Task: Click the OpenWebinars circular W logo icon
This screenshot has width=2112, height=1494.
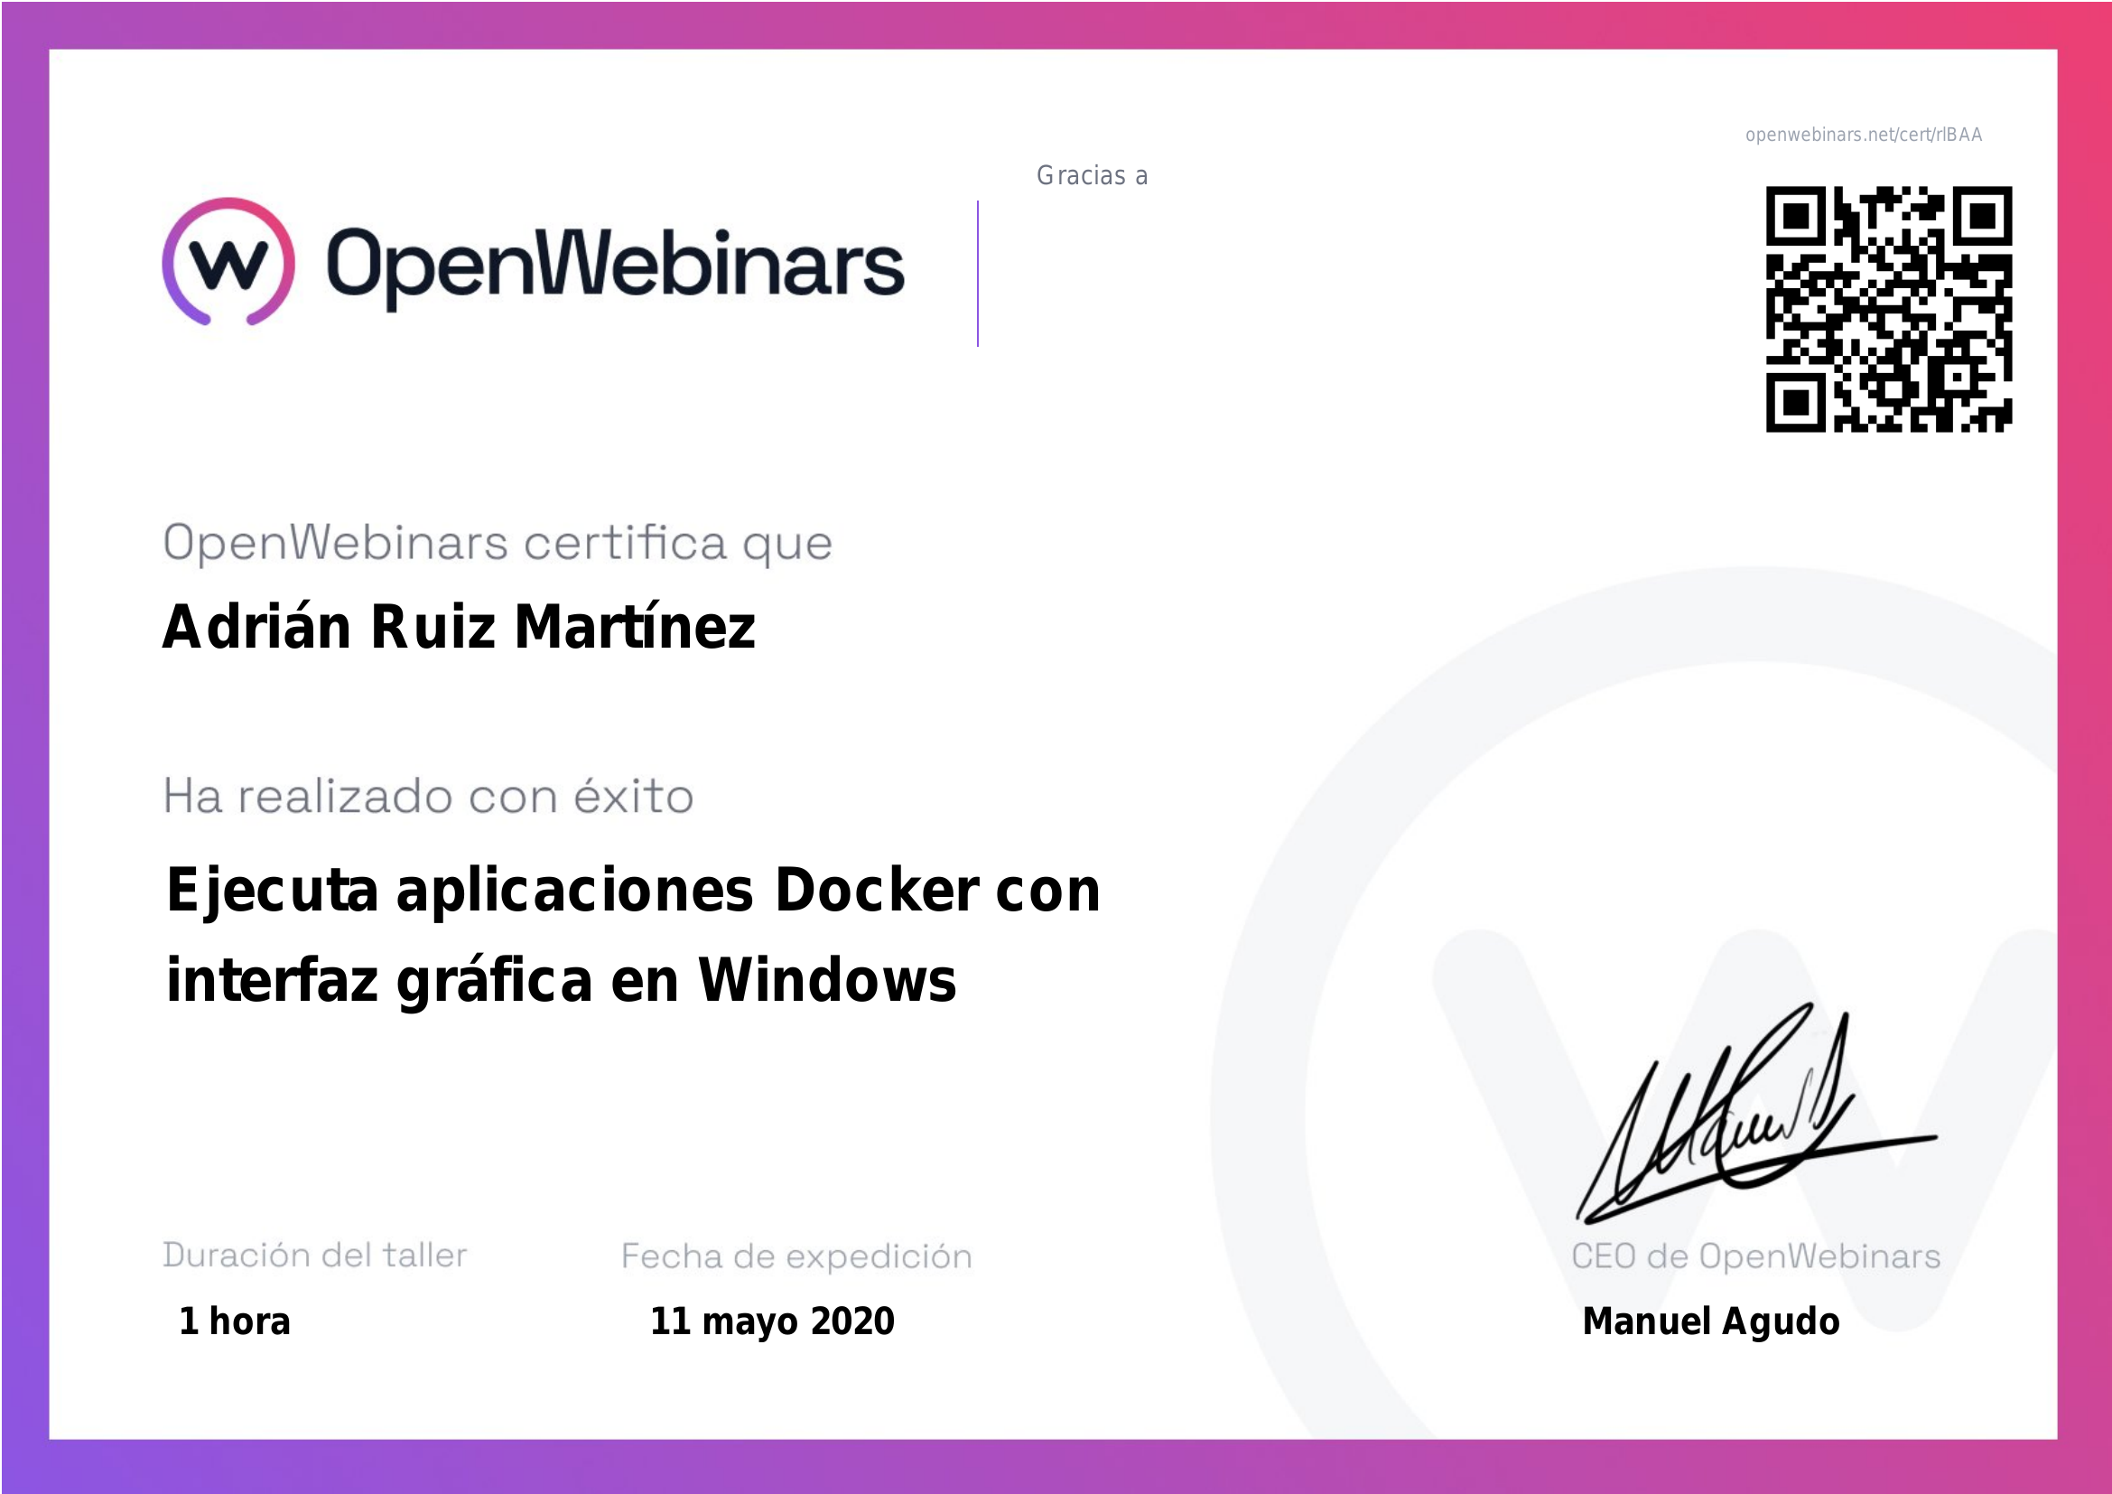Action: [228, 262]
